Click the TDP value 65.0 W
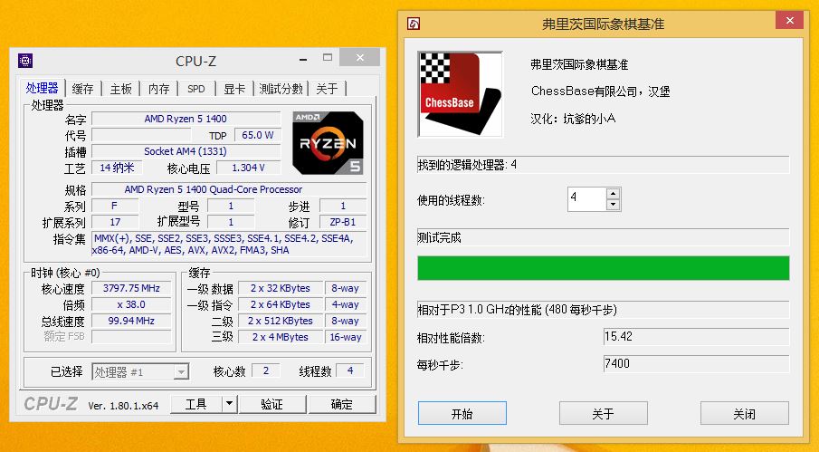 [x=258, y=135]
